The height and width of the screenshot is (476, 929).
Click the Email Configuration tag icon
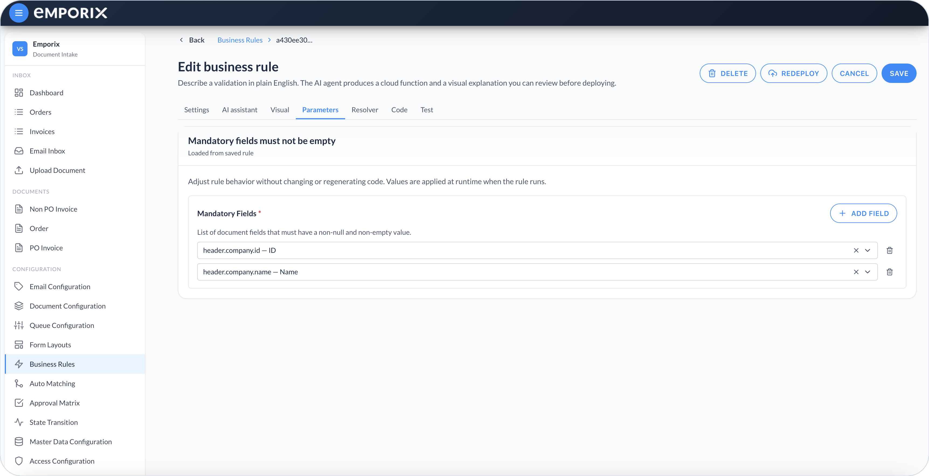[19, 286]
